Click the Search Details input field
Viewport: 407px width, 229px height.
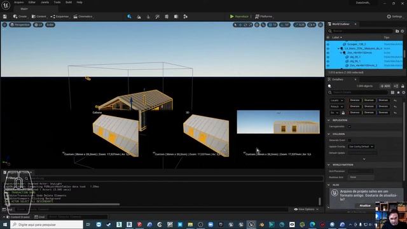click(x=358, y=92)
